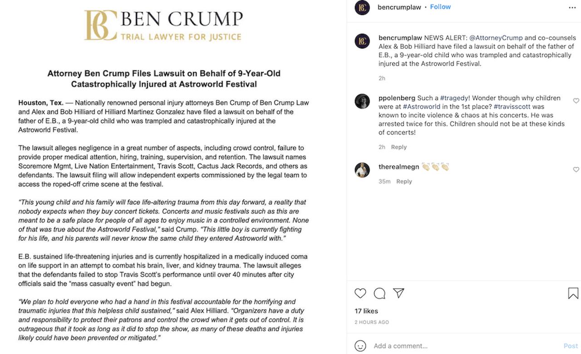Open the Ben Crump press release image

[x=173, y=177]
